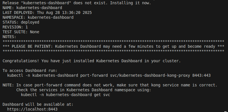Click the 'TEST SUITE: None' line
This screenshot has height=112, width=228.
21,32
